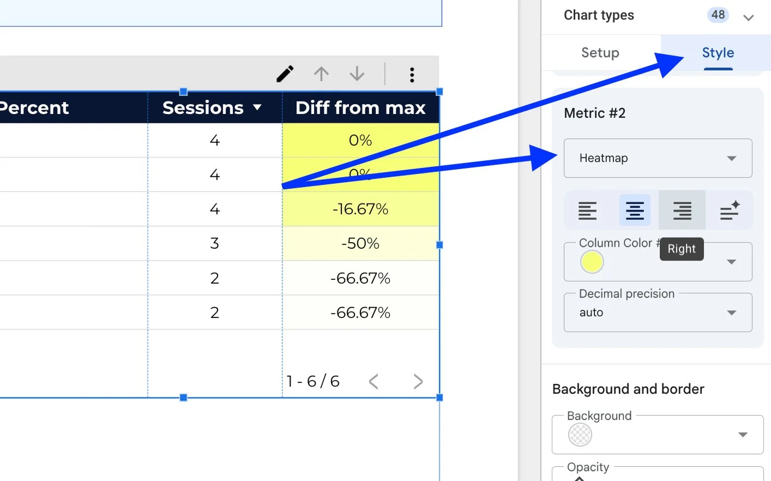The width and height of the screenshot is (771, 481).
Task: Click the Sessions cell showing 3
Action: coord(215,243)
